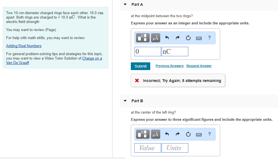Reset the Part B answer field
This screenshot has width=278, height=159.
[188, 135]
